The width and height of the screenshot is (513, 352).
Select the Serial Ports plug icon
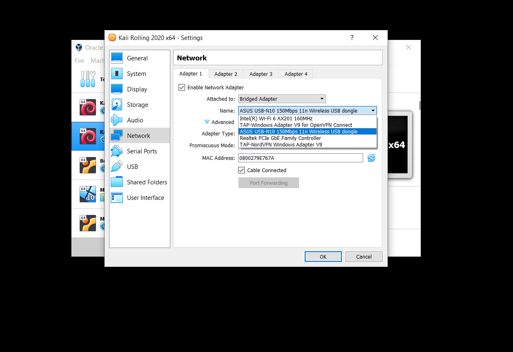(x=117, y=151)
